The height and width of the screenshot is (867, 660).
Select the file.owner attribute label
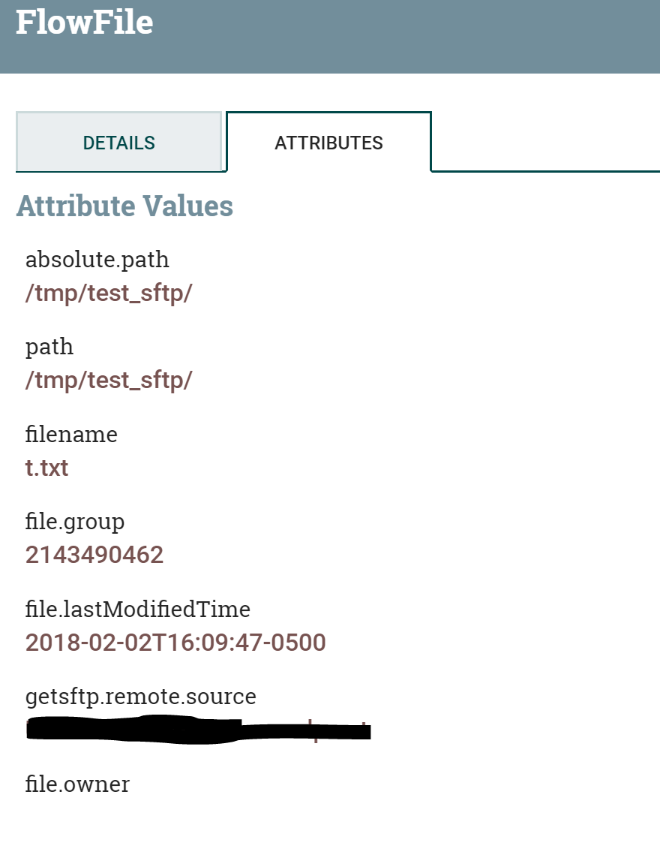[x=77, y=784]
